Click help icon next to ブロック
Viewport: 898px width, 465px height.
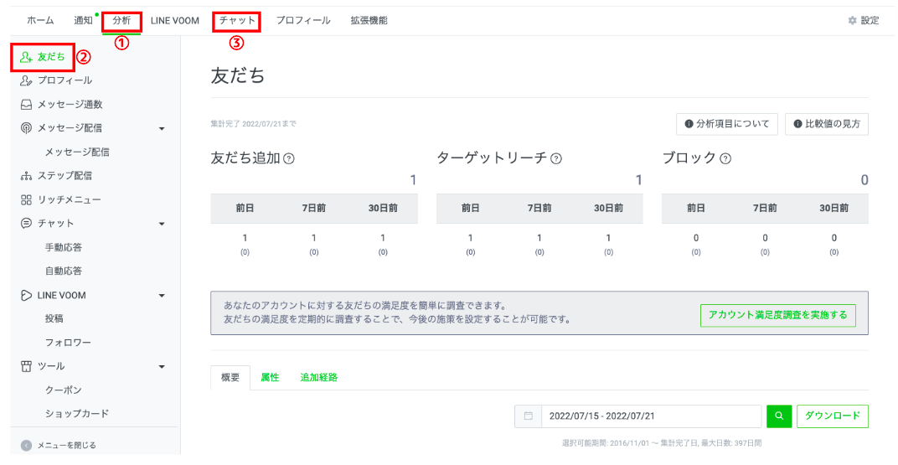(x=725, y=158)
